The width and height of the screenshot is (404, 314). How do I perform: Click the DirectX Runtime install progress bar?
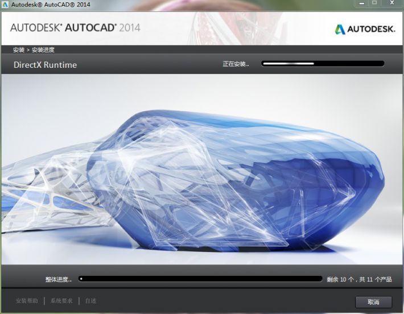point(323,63)
